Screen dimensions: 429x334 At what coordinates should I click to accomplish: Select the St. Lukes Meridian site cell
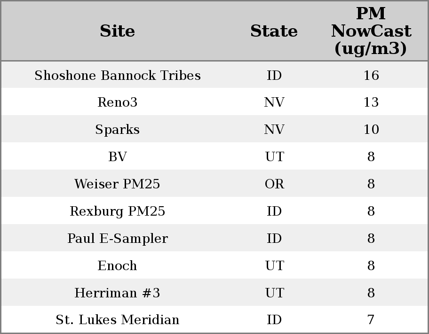117,320
